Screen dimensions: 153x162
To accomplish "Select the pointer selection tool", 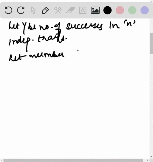I will (33, 10).
